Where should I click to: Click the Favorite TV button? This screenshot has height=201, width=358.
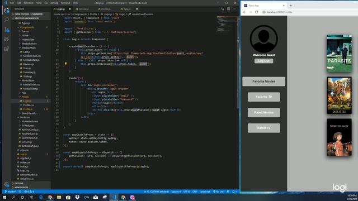tap(263, 97)
